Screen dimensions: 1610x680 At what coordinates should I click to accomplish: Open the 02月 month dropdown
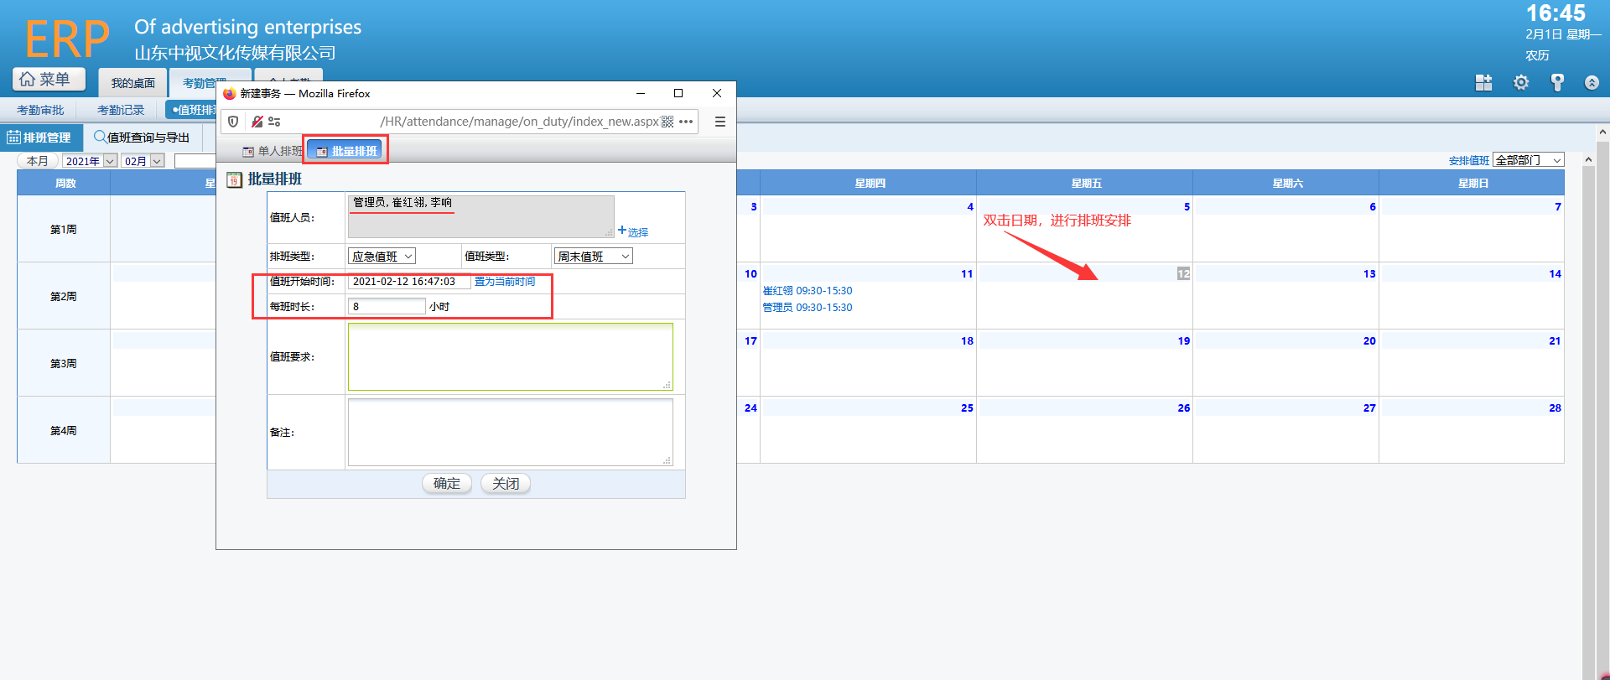click(x=143, y=161)
